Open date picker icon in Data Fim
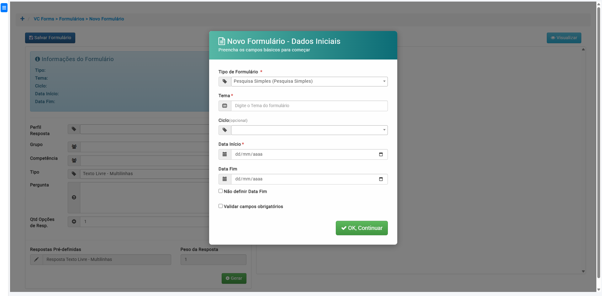Screen dimensions: 602x296 pyautogui.click(x=381, y=179)
